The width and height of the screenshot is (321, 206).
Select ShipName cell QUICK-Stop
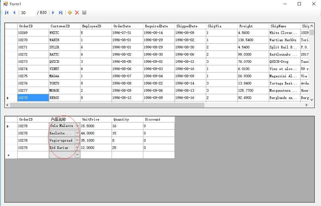click(x=285, y=62)
